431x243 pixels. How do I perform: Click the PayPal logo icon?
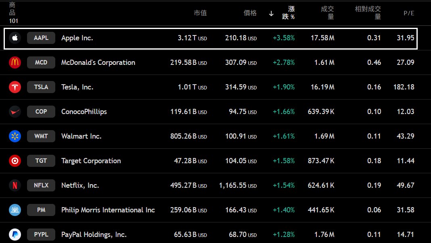click(x=15, y=235)
